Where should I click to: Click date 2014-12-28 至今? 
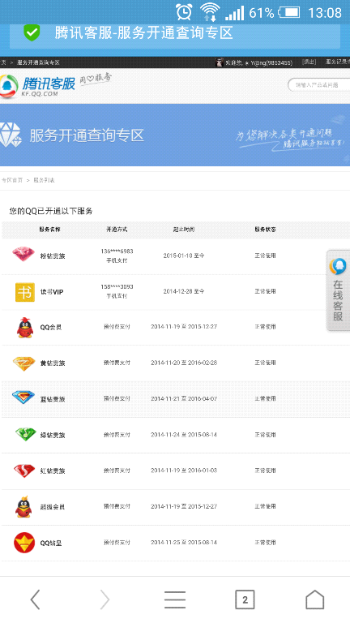pos(184,291)
